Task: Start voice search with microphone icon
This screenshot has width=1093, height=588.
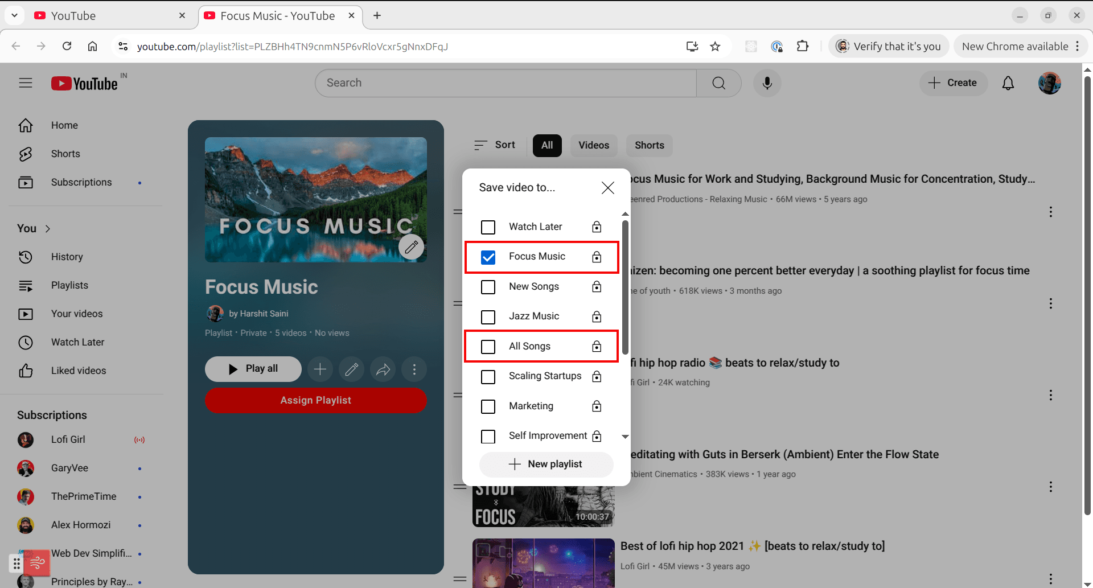Action: [x=767, y=83]
